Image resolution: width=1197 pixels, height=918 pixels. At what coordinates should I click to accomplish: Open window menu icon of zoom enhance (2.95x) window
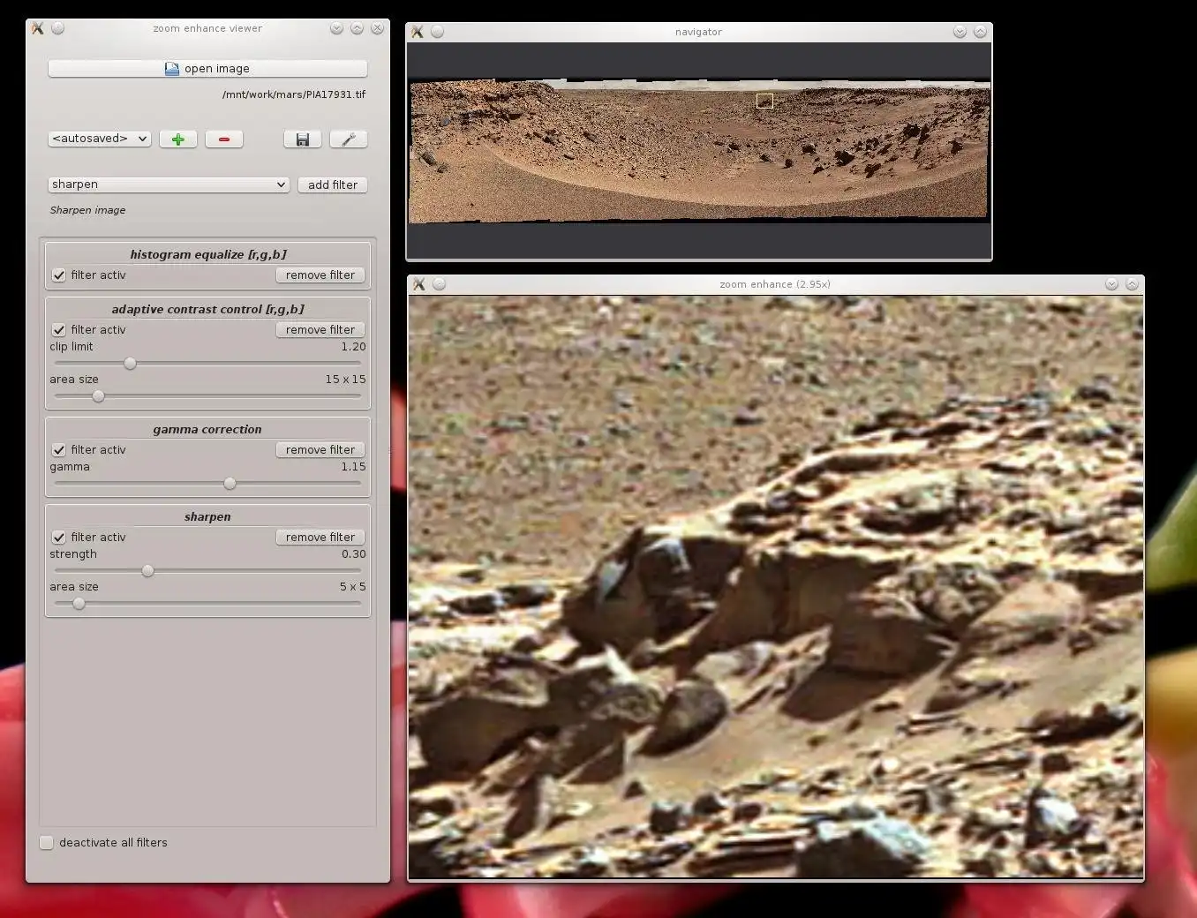click(419, 284)
